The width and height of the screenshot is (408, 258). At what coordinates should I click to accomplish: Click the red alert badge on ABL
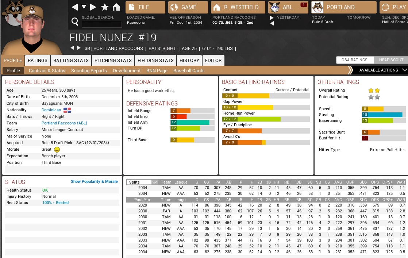click(x=303, y=5)
